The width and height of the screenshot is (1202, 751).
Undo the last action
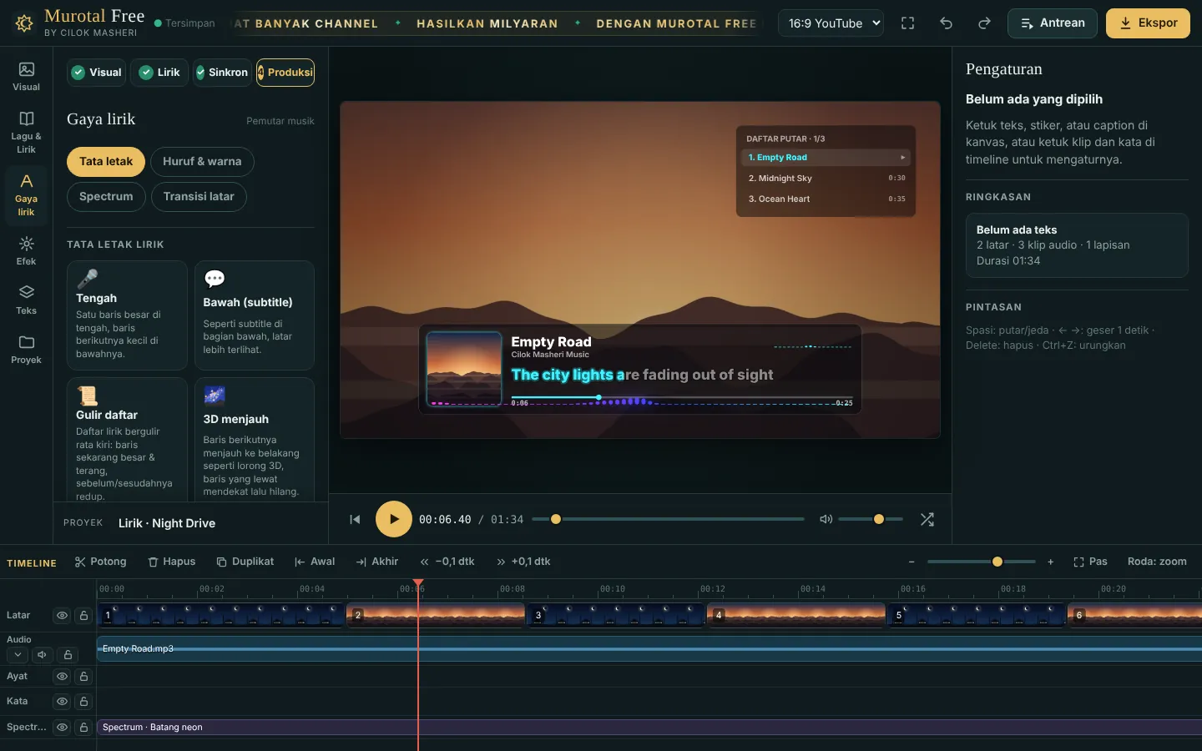point(946,23)
